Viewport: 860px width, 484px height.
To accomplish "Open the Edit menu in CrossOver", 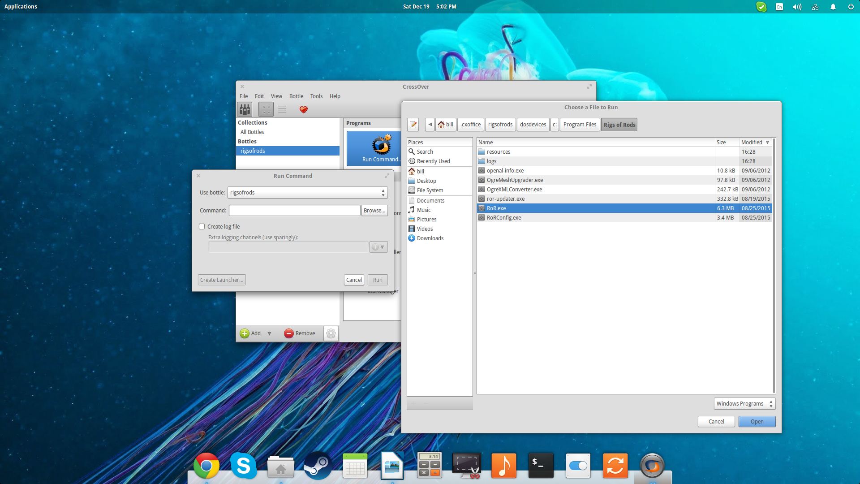I will pos(259,96).
